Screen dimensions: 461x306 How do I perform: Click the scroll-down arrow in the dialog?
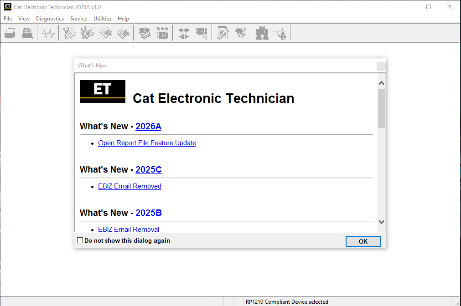381,222
